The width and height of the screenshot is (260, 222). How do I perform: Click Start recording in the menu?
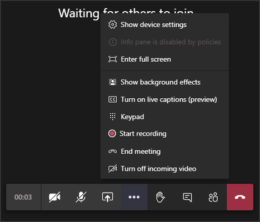[164, 134]
